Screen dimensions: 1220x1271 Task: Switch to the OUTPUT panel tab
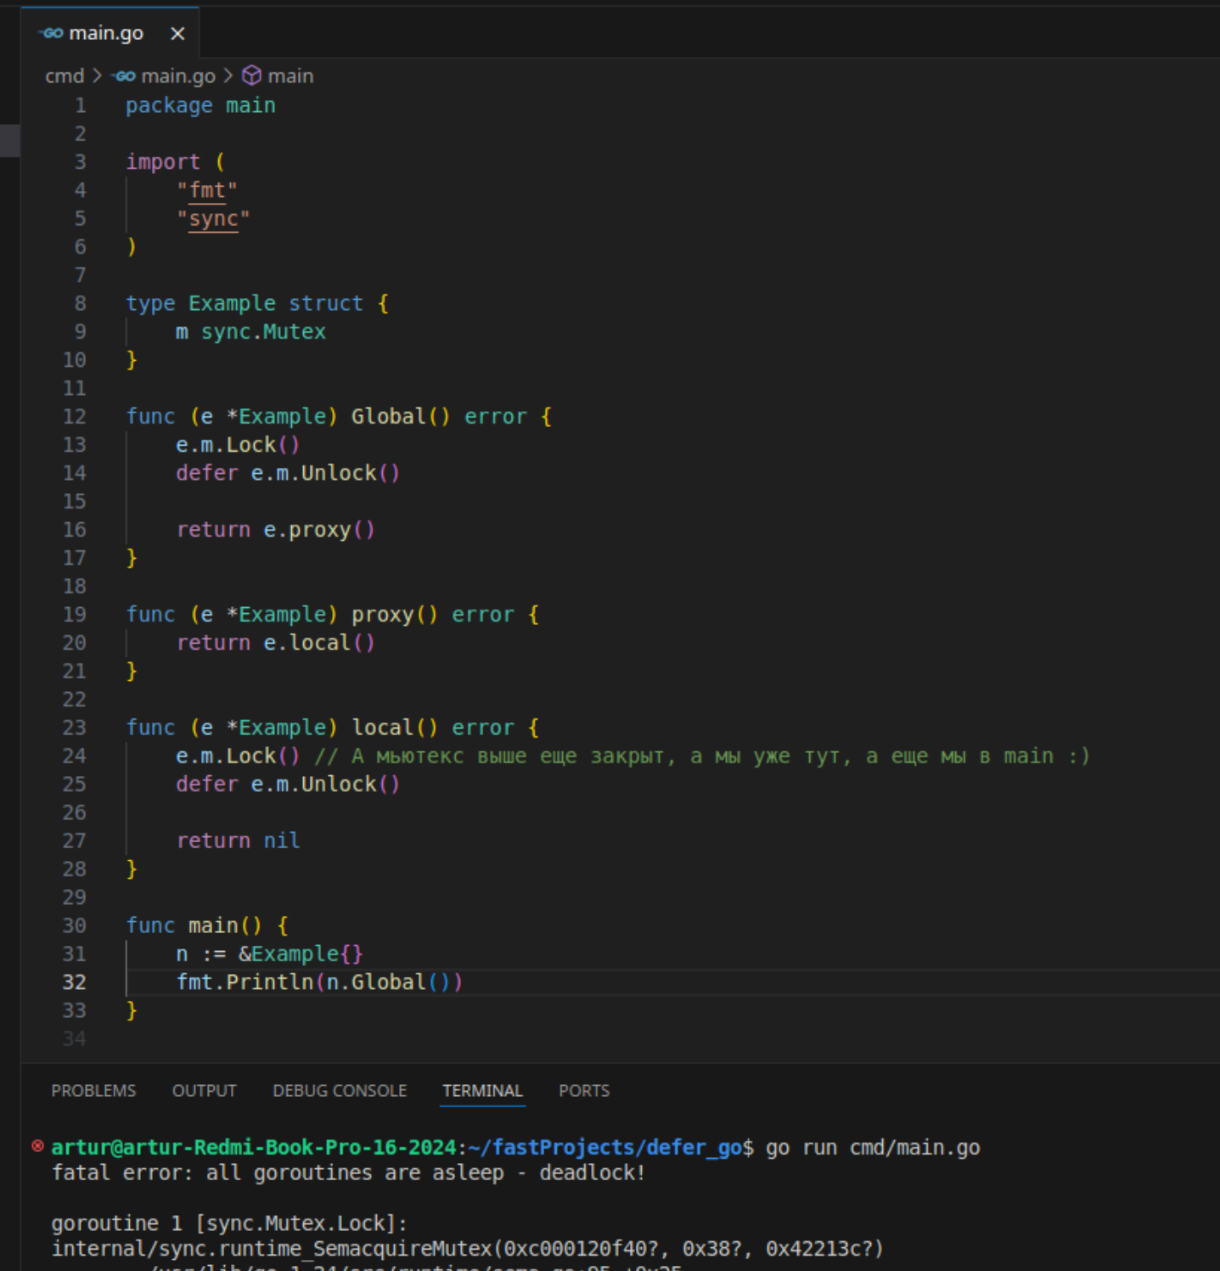(205, 1091)
